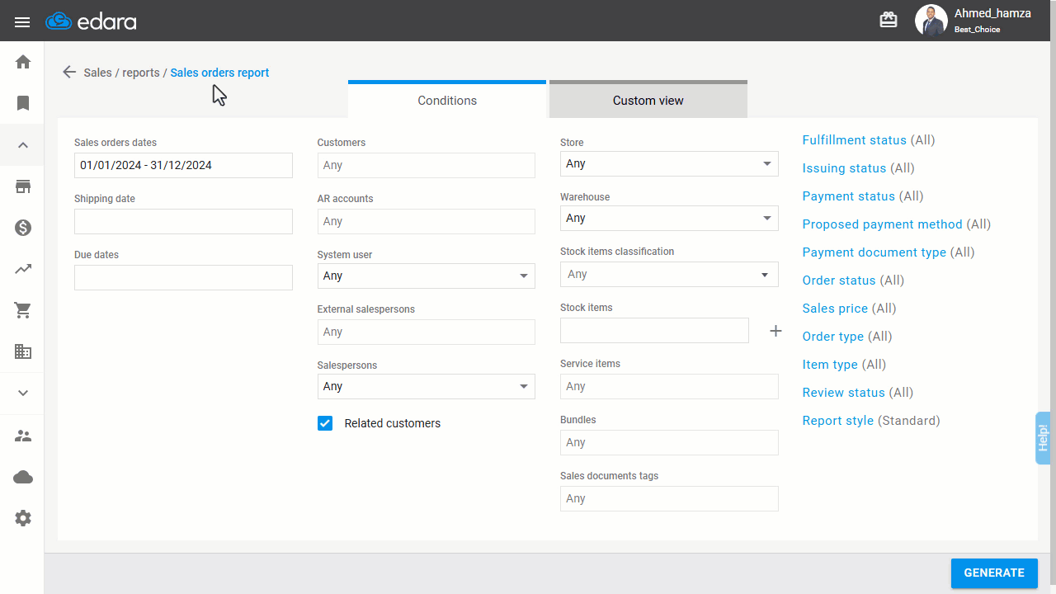The height and width of the screenshot is (594, 1056).
Task: Open the trending chart icon in sidebar
Action: coord(23,269)
